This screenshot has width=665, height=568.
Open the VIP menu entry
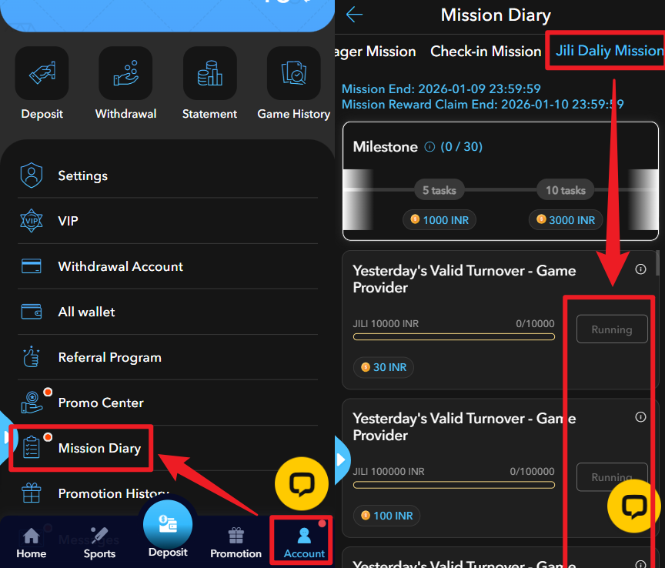pyautogui.click(x=68, y=221)
